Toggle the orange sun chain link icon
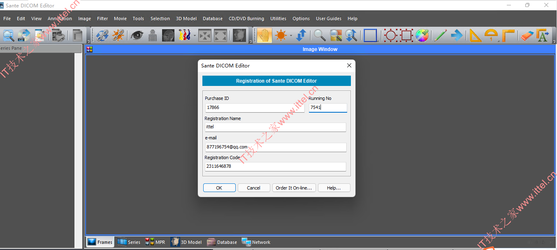557x250 pixels. coord(118,35)
